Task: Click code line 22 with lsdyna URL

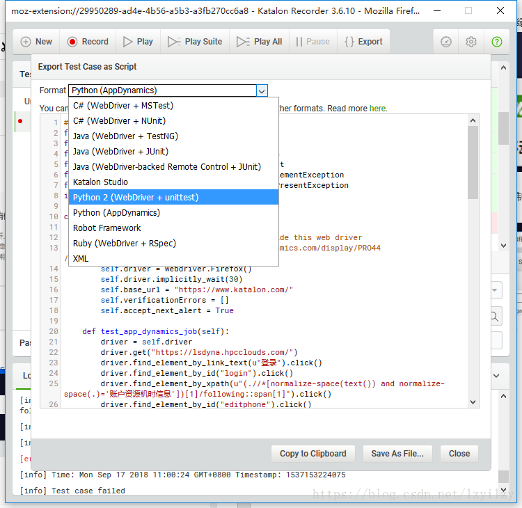Action: coord(199,352)
